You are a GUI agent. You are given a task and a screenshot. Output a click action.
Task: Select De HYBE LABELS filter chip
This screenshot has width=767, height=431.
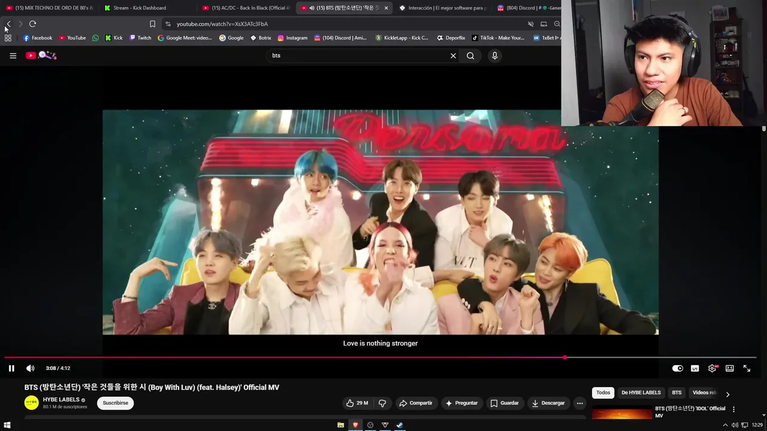(x=641, y=393)
